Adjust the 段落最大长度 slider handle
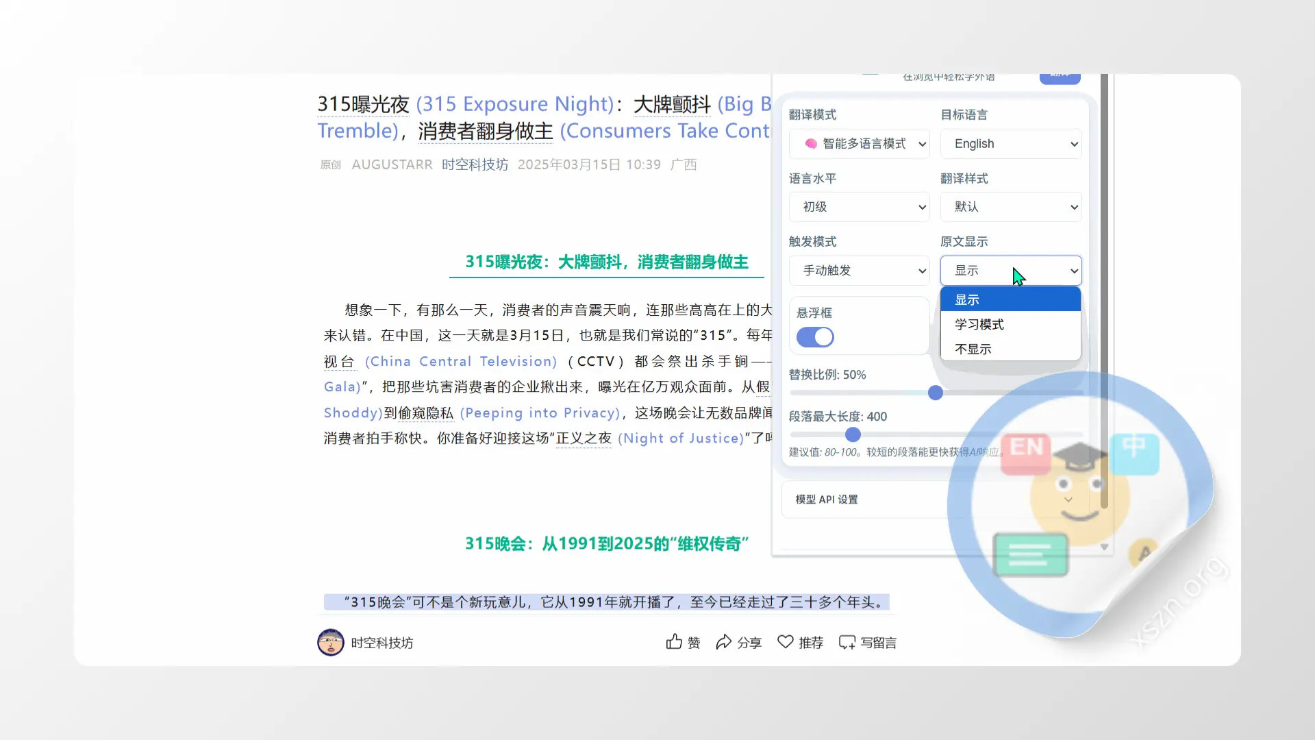This screenshot has width=1315, height=740. click(x=853, y=434)
